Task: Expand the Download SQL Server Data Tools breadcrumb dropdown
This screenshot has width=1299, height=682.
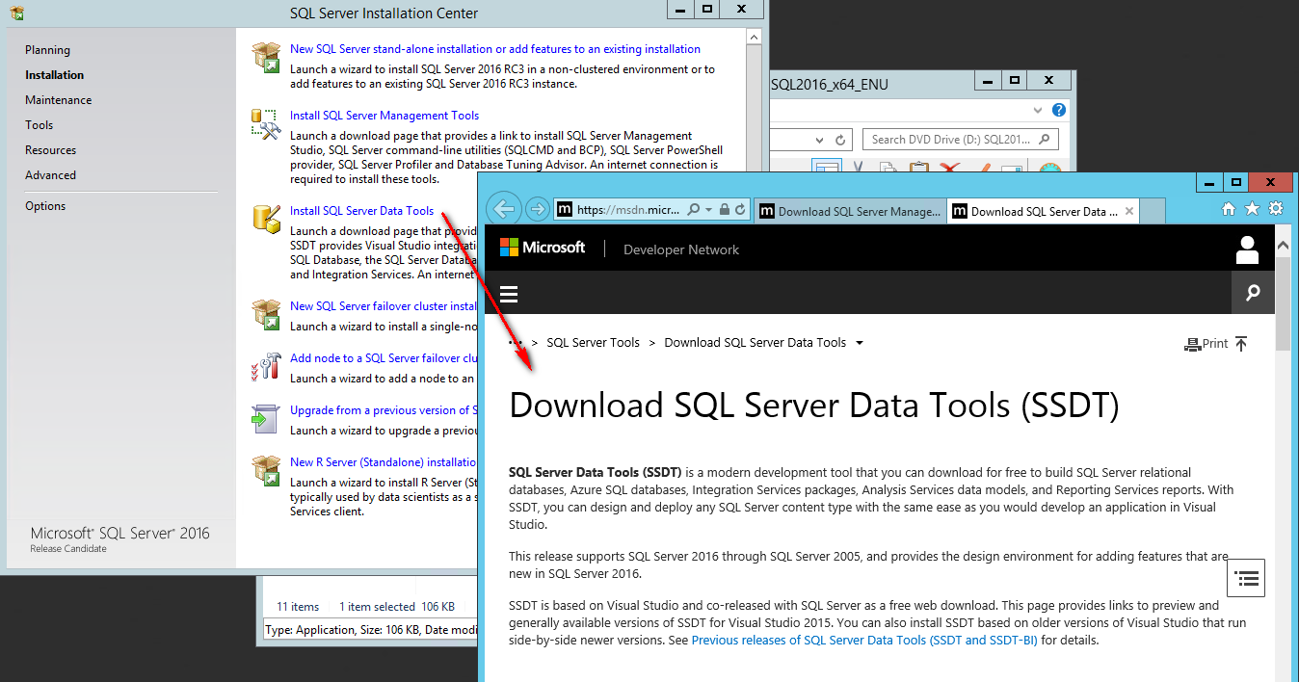Action: [860, 343]
